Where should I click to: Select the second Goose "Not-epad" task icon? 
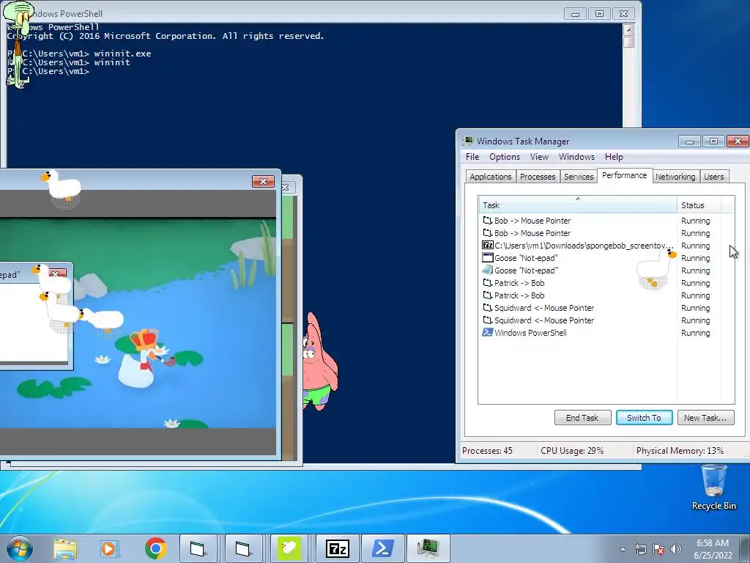(x=487, y=270)
